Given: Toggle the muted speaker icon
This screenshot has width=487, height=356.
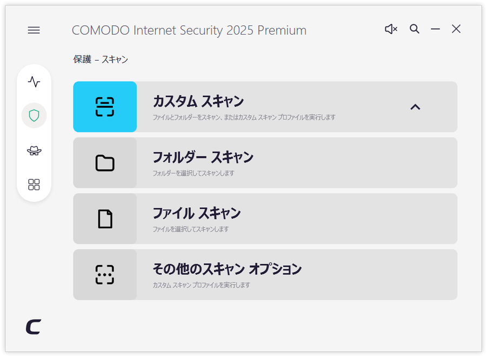Looking at the screenshot, I should [x=391, y=29].
